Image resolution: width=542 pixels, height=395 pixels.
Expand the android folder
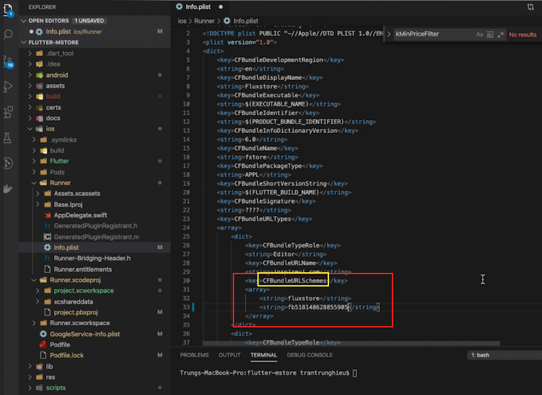(30, 75)
